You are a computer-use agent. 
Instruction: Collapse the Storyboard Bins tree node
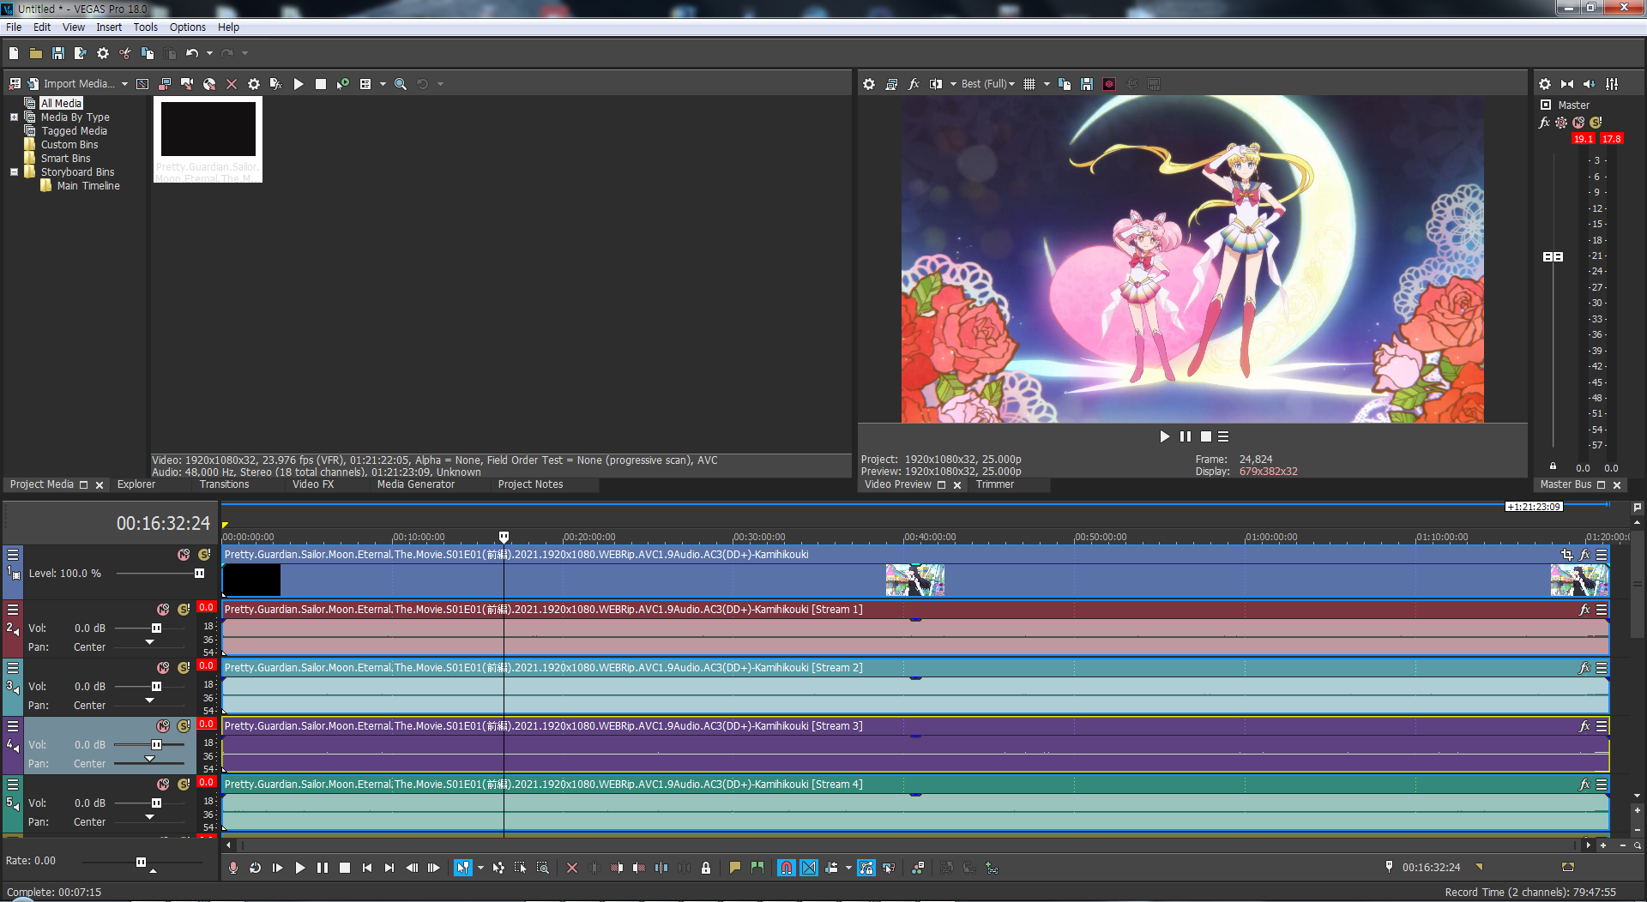point(14,172)
